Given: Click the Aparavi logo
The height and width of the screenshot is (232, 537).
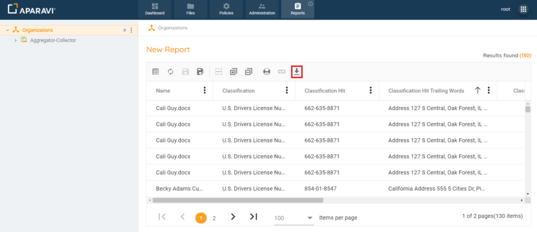Looking at the screenshot, I should point(31,9).
